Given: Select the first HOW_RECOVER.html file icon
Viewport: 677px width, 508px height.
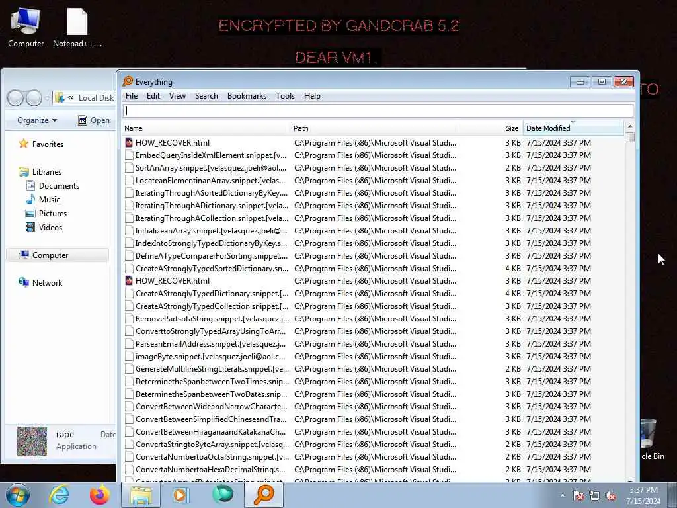Looking at the screenshot, I should pos(129,143).
